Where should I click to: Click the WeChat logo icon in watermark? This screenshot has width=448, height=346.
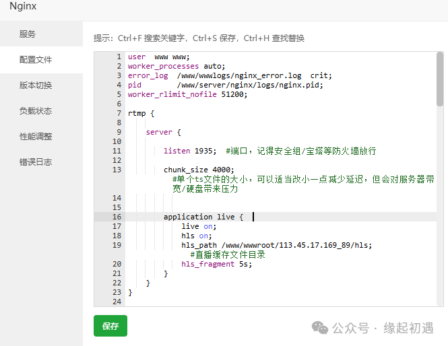pyautogui.click(x=320, y=327)
